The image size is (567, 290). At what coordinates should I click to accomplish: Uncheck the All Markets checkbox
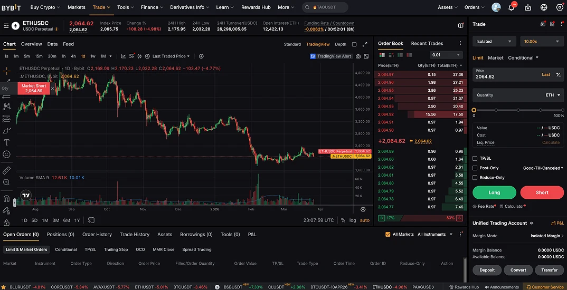pyautogui.click(x=388, y=235)
